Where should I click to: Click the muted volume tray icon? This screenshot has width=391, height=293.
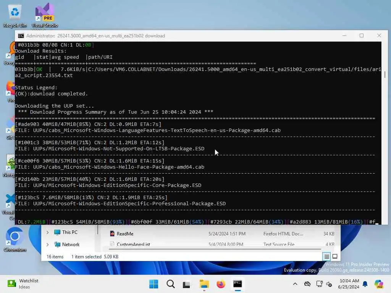(329, 284)
